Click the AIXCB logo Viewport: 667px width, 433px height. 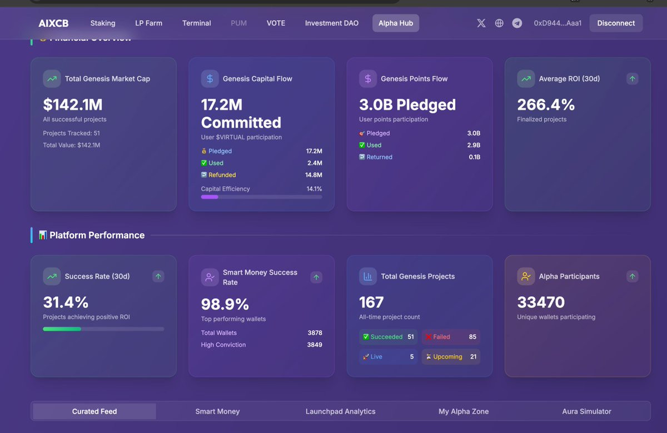pos(53,23)
